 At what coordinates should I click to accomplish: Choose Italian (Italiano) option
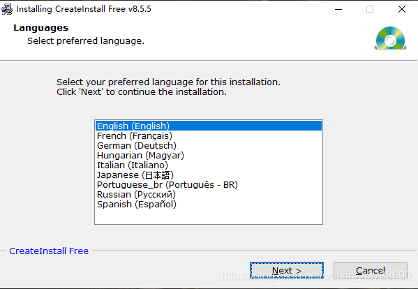[209, 165]
